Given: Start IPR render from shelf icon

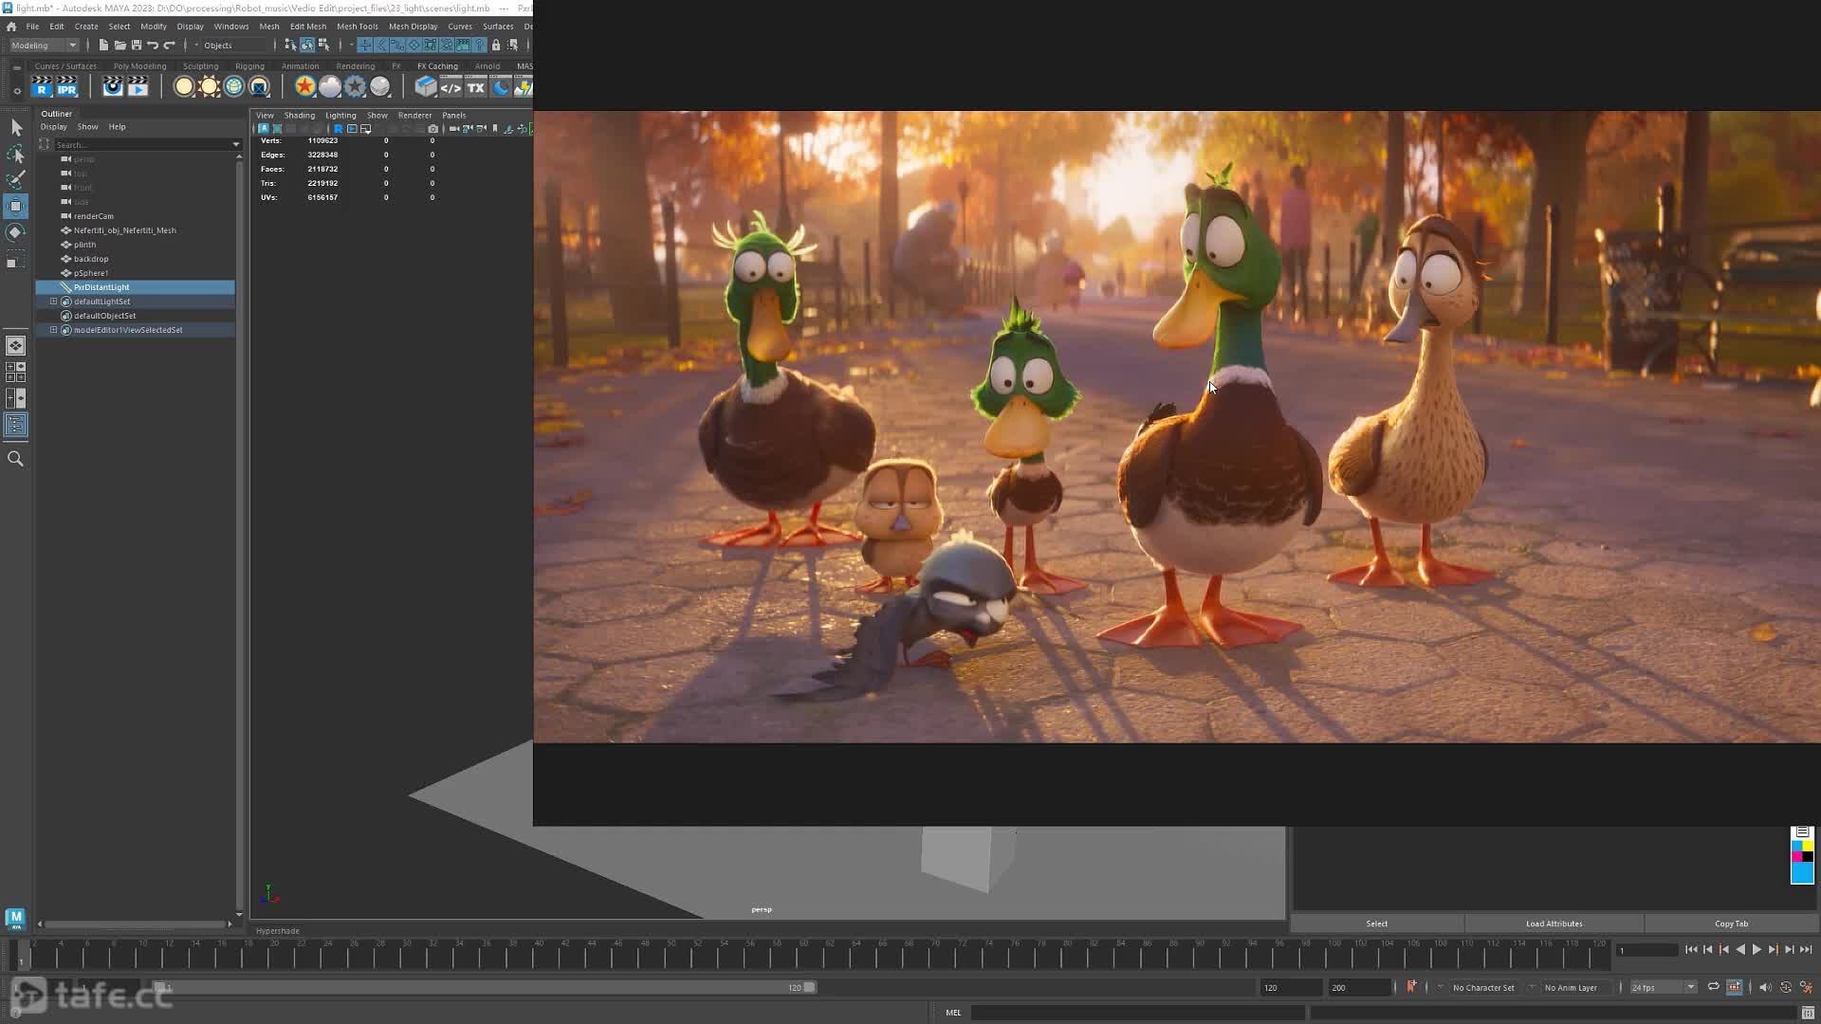Looking at the screenshot, I should (x=66, y=86).
